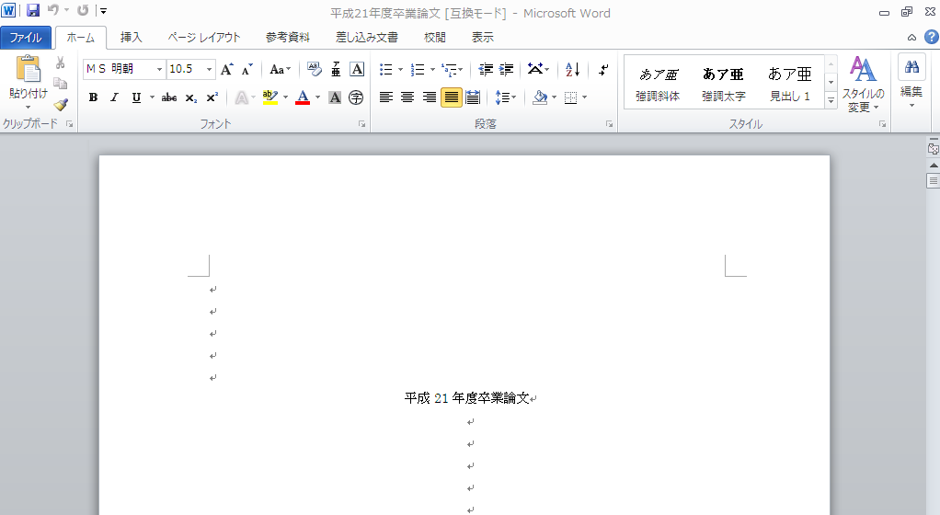This screenshot has height=515, width=940.
Task: Increase font size with grow font icon
Action: click(226, 70)
